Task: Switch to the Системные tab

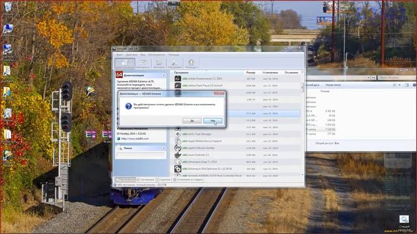Action: click(x=145, y=179)
